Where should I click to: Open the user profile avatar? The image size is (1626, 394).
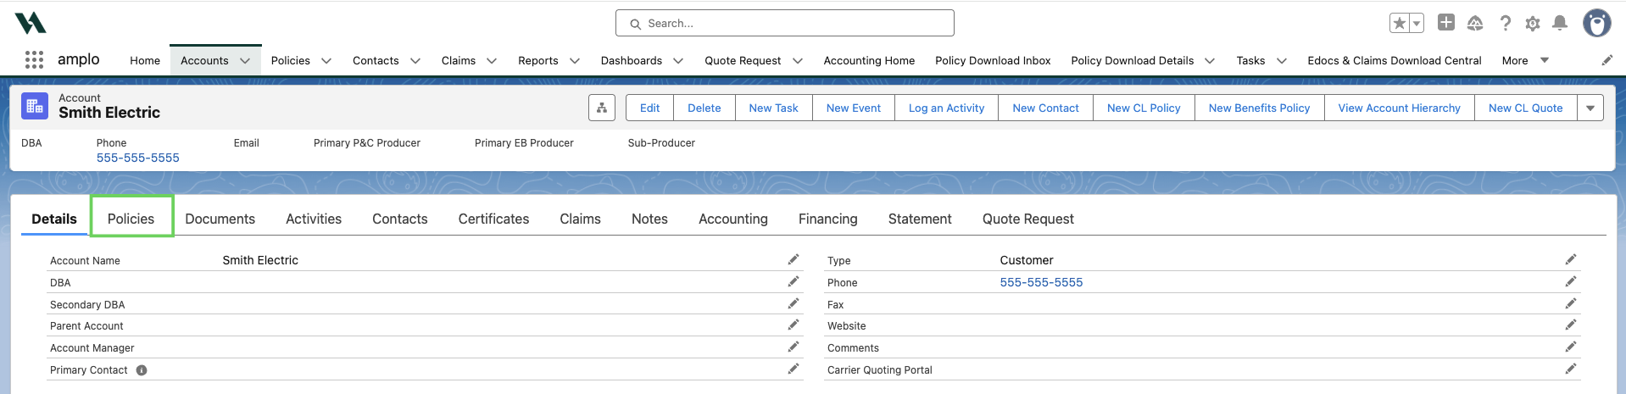[1597, 23]
